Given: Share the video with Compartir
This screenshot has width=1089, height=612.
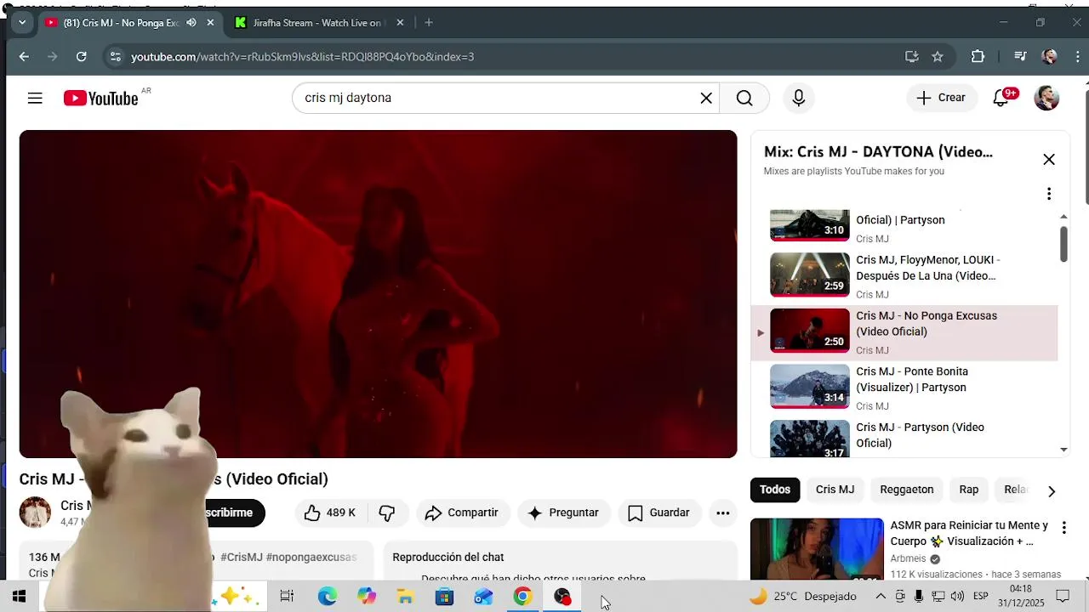Looking at the screenshot, I should [462, 513].
